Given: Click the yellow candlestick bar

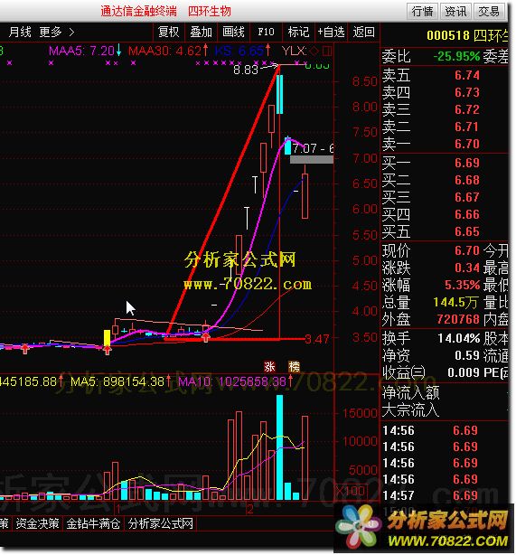Looking at the screenshot, I should pyautogui.click(x=107, y=338).
